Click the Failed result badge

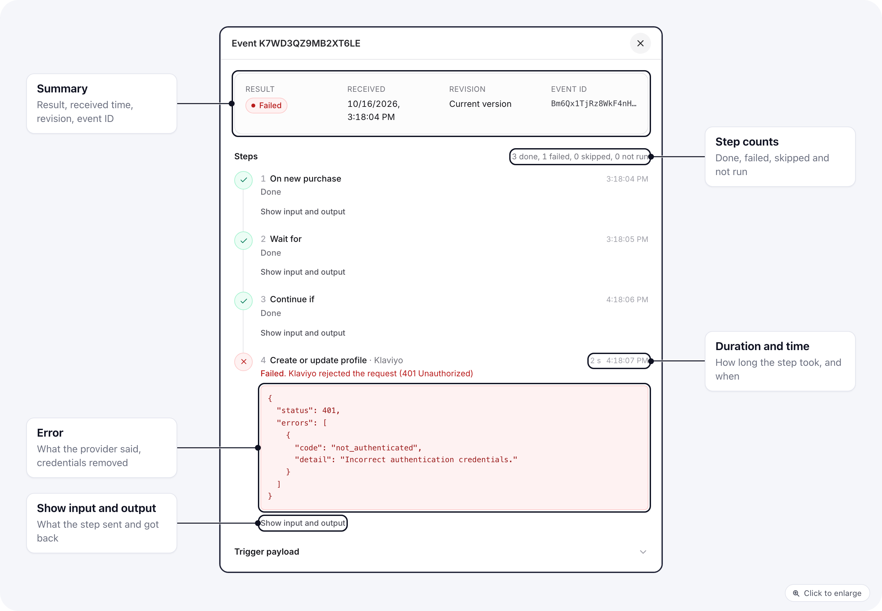point(266,105)
